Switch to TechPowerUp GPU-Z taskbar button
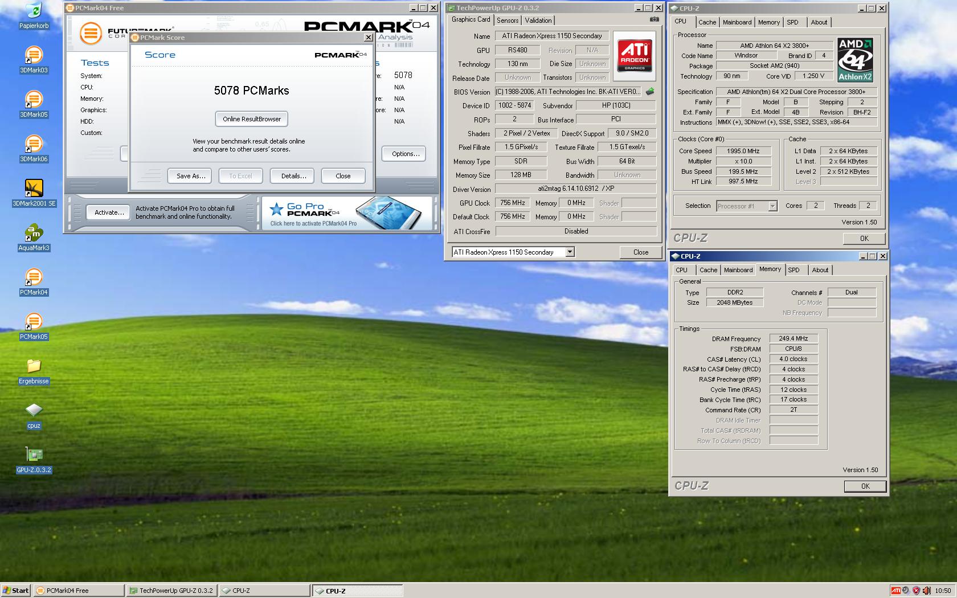The height and width of the screenshot is (598, 957). 171,591
